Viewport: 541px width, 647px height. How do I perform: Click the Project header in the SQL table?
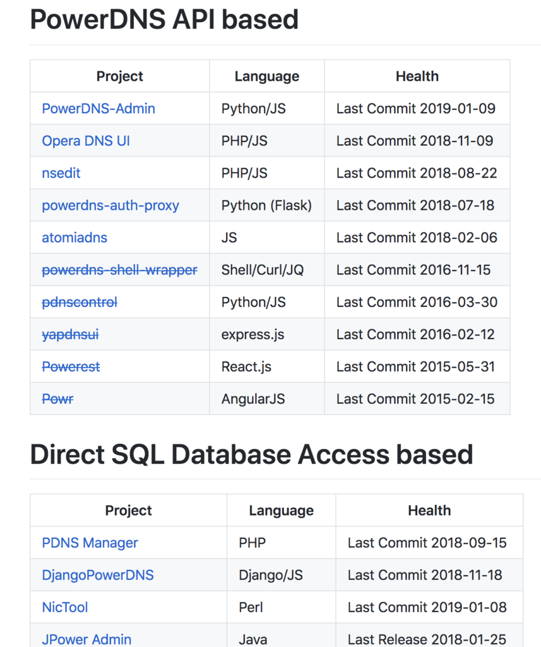click(x=128, y=511)
